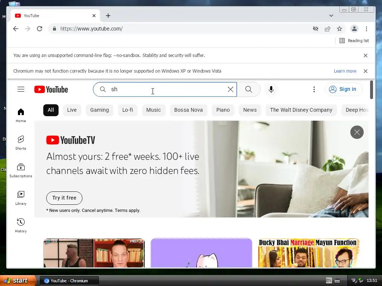The width and height of the screenshot is (382, 286).
Task: Select the Piano filter chip
Action: (x=223, y=110)
